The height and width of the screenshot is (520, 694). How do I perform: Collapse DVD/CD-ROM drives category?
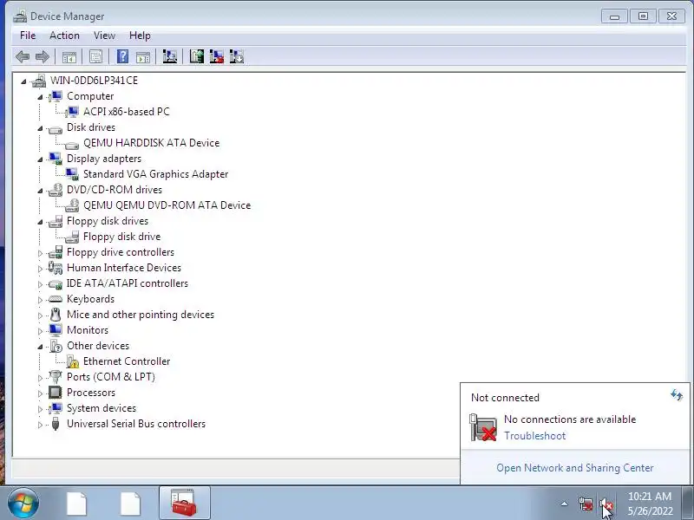point(40,191)
